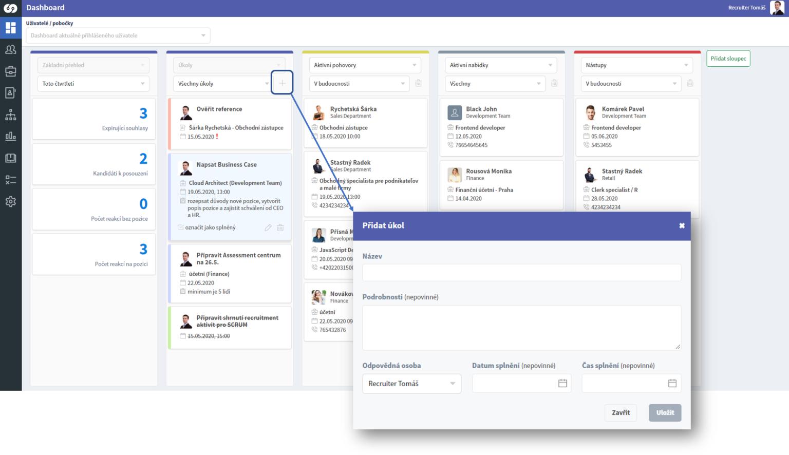Open the 'Toto čtvrtletí' period dropdown
This screenshot has width=789, height=455.
92,83
